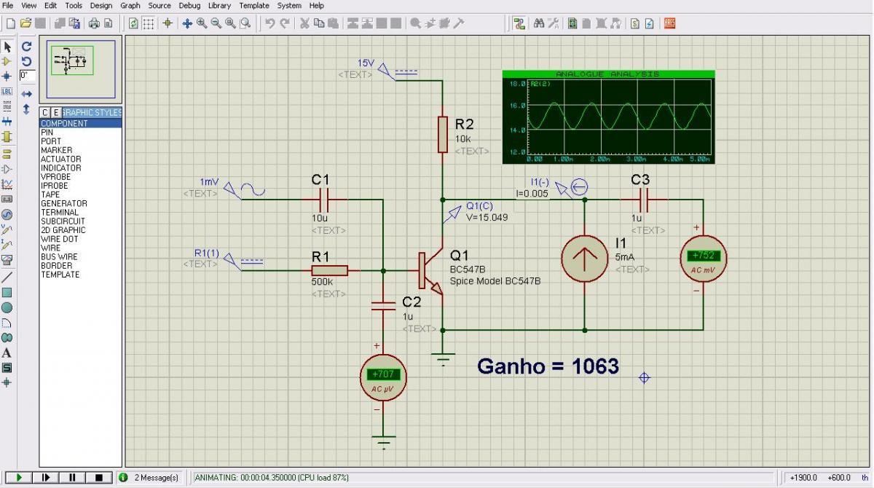Step the simulation forward
Image resolution: width=874 pixels, height=488 pixels.
tap(46, 478)
